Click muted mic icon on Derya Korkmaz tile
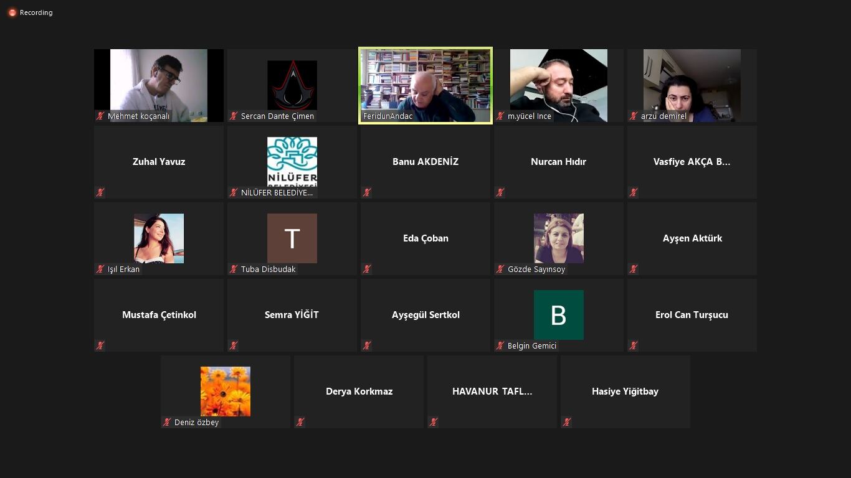Image resolution: width=851 pixels, height=478 pixels. (x=300, y=422)
